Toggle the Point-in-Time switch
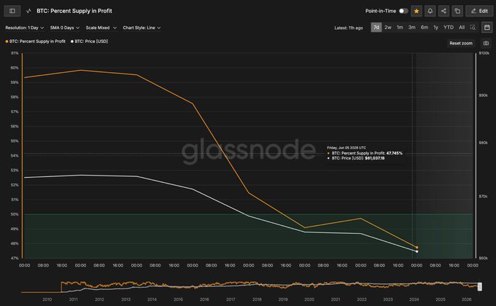The width and height of the screenshot is (496, 306). point(403,11)
